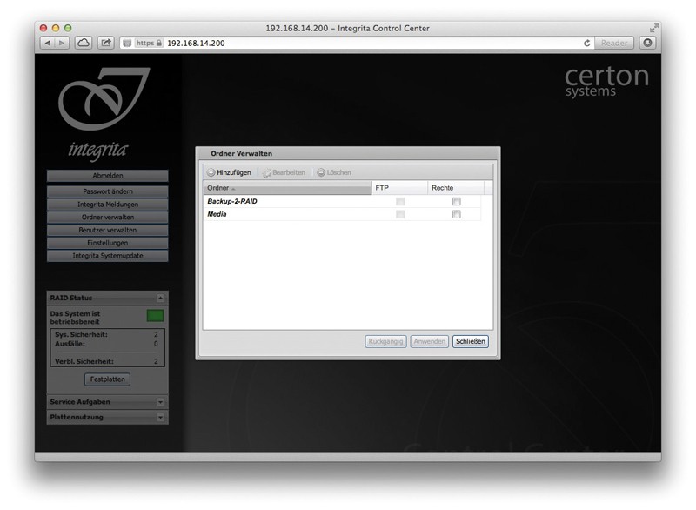Click the certon systems logo
The width and height of the screenshot is (696, 510).
(x=606, y=81)
